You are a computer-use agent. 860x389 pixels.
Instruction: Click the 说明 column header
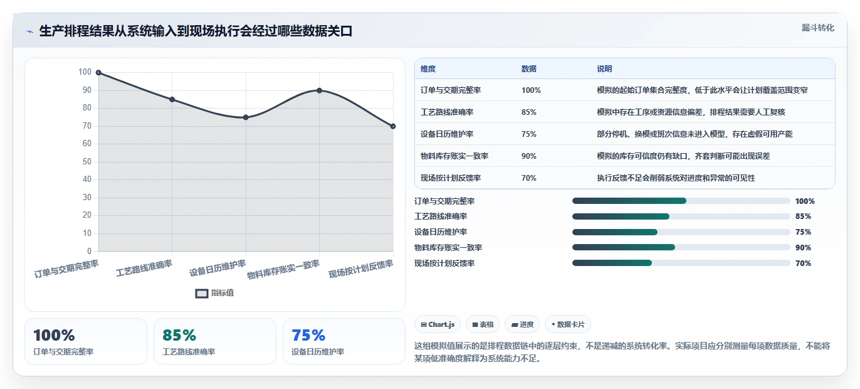(604, 69)
